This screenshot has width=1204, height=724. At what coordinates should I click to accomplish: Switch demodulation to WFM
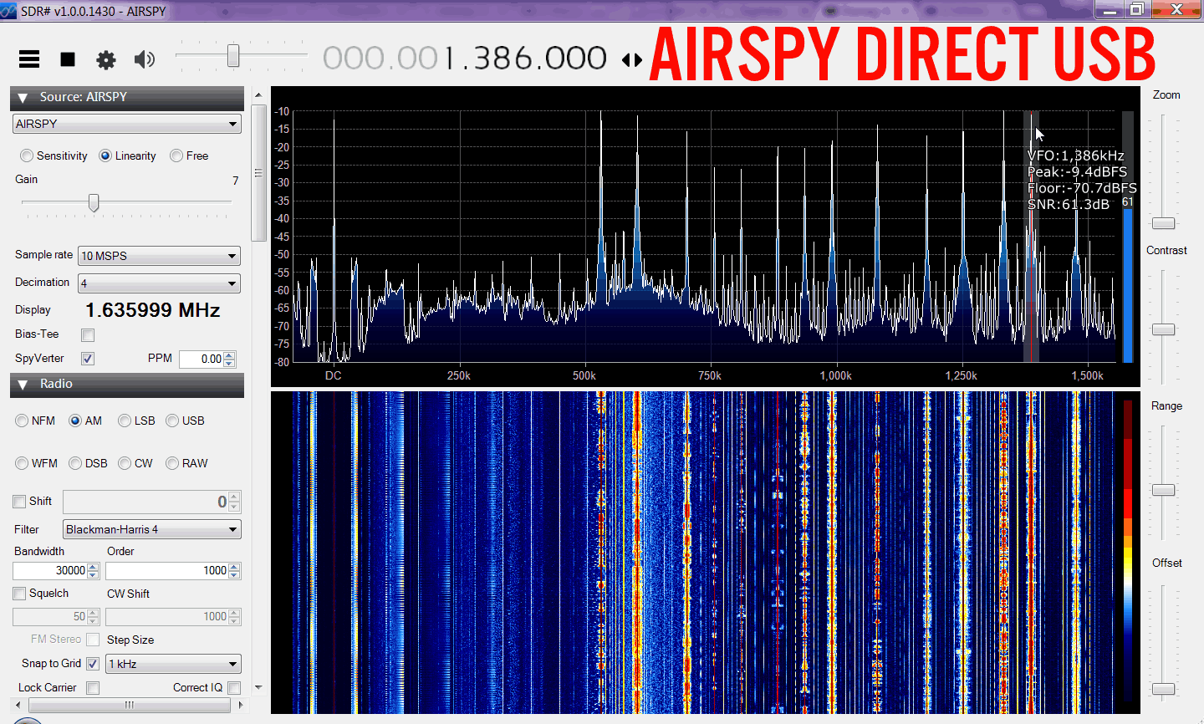(23, 463)
